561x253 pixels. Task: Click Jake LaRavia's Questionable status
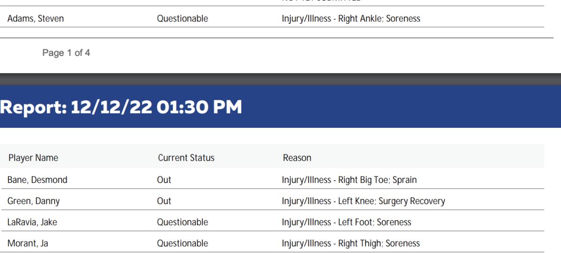[182, 222]
